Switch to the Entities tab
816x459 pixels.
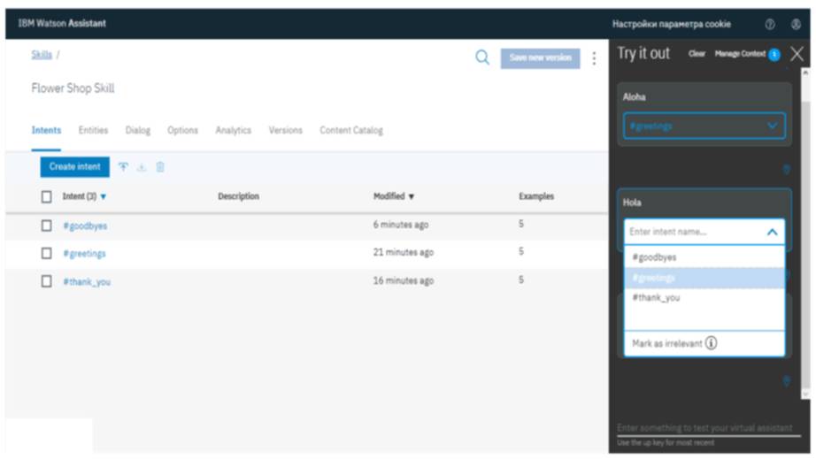click(93, 130)
